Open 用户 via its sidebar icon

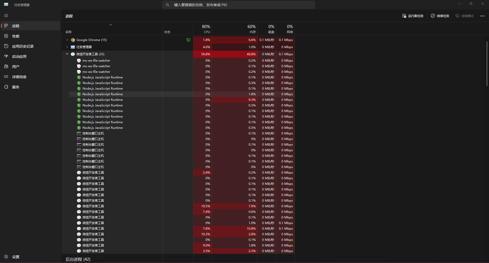(x=6, y=66)
